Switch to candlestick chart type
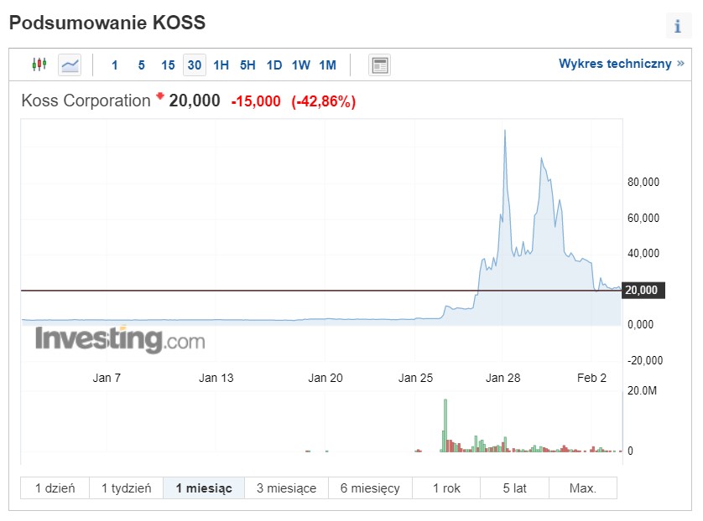Image resolution: width=703 pixels, height=521 pixels. pos(39,64)
